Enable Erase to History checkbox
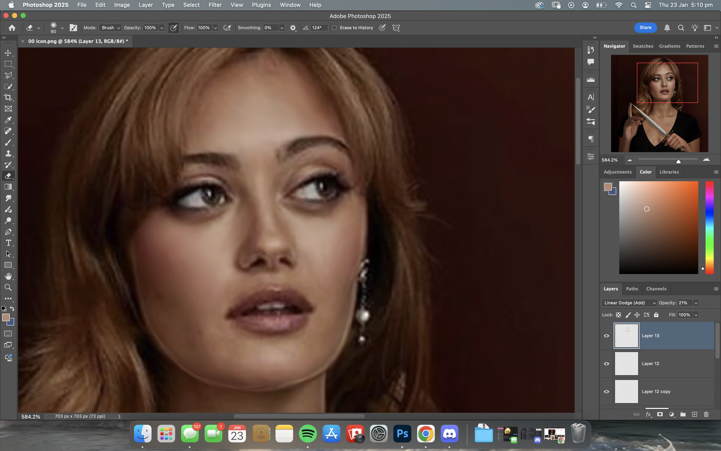 [335, 28]
